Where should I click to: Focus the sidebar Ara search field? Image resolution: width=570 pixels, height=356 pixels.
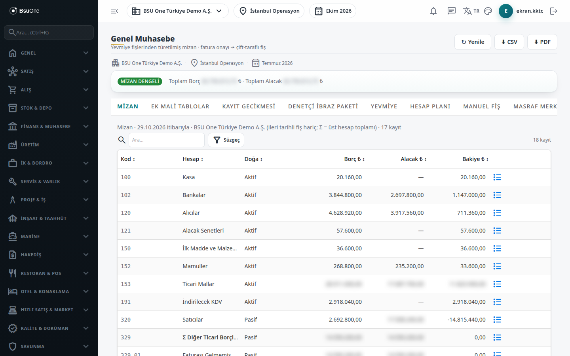(49, 32)
